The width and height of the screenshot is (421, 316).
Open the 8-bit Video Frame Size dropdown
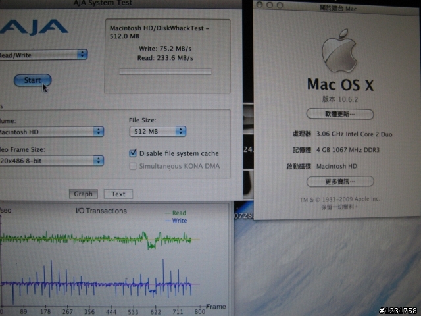(x=51, y=161)
